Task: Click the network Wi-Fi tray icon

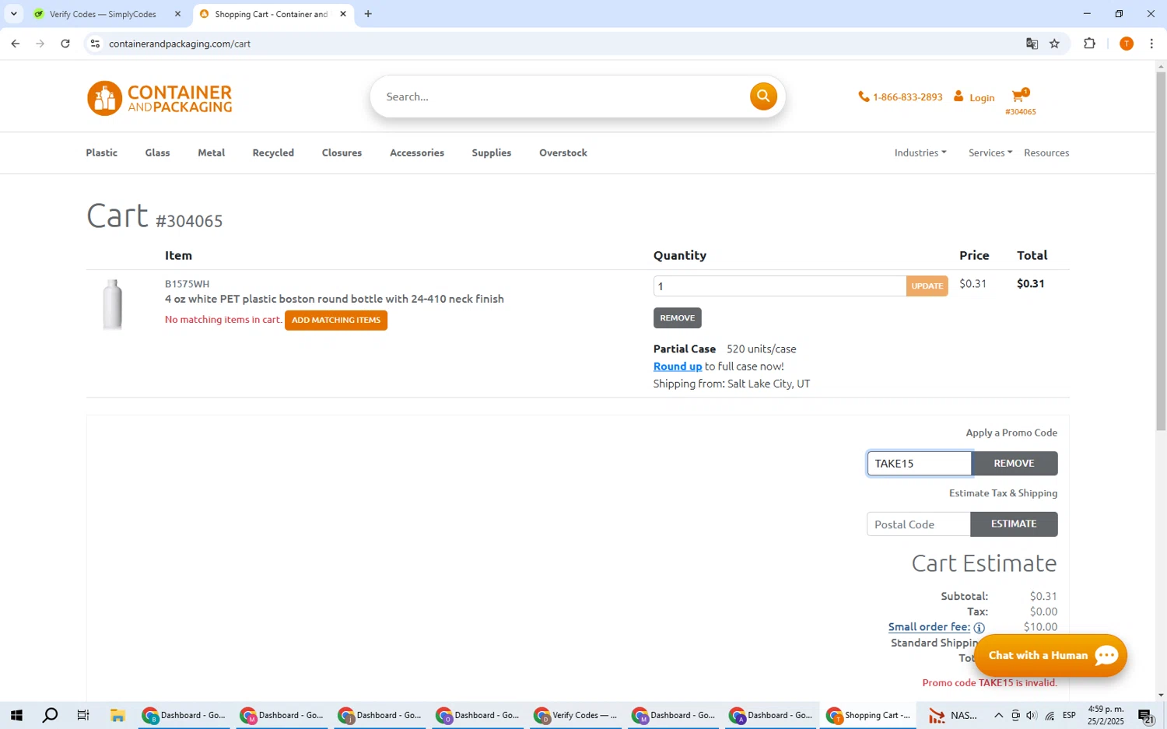Action: [1050, 715]
